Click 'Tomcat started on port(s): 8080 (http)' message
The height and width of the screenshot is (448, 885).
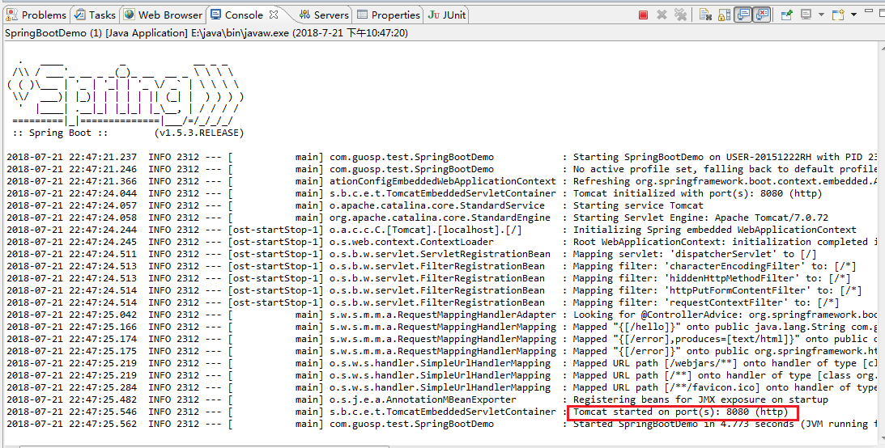point(681,412)
